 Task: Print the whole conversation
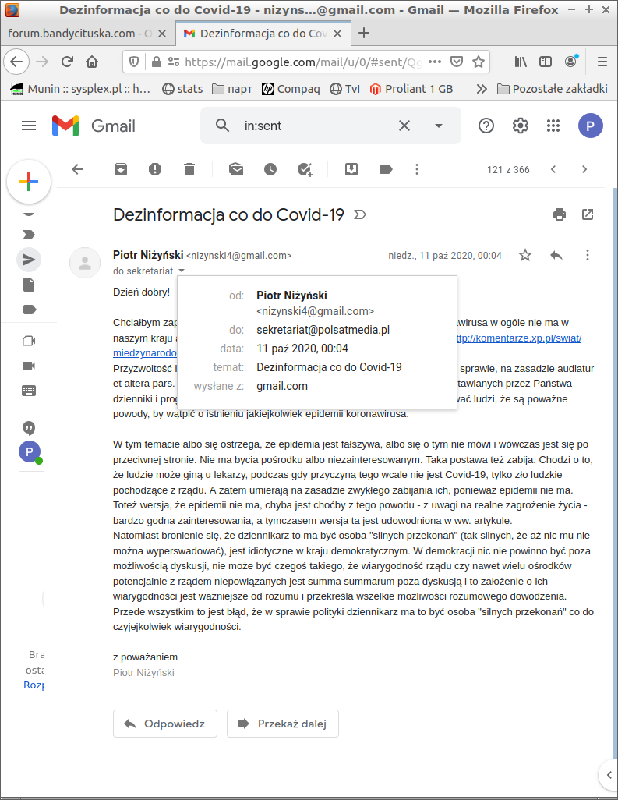click(560, 214)
